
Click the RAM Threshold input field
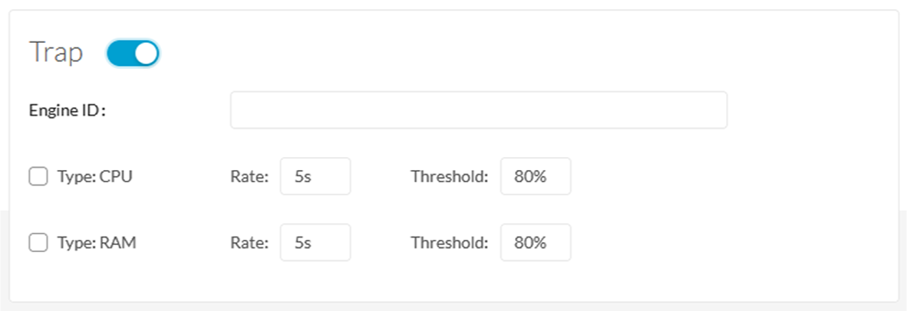coord(536,243)
